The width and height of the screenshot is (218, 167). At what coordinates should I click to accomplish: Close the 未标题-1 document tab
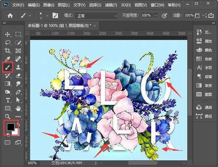94,26
